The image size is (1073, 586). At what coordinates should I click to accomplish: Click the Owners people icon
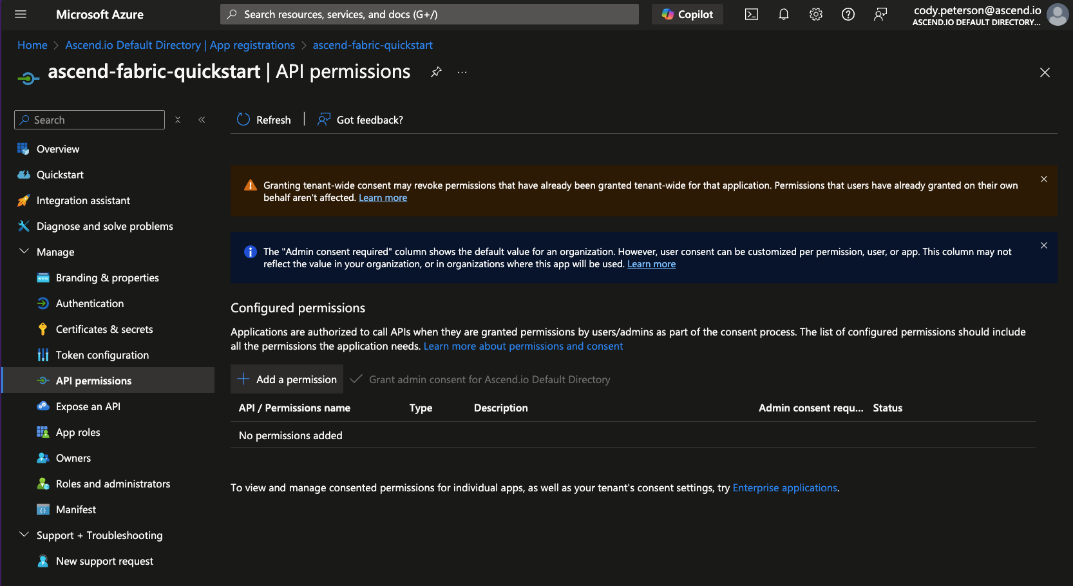[x=43, y=458]
